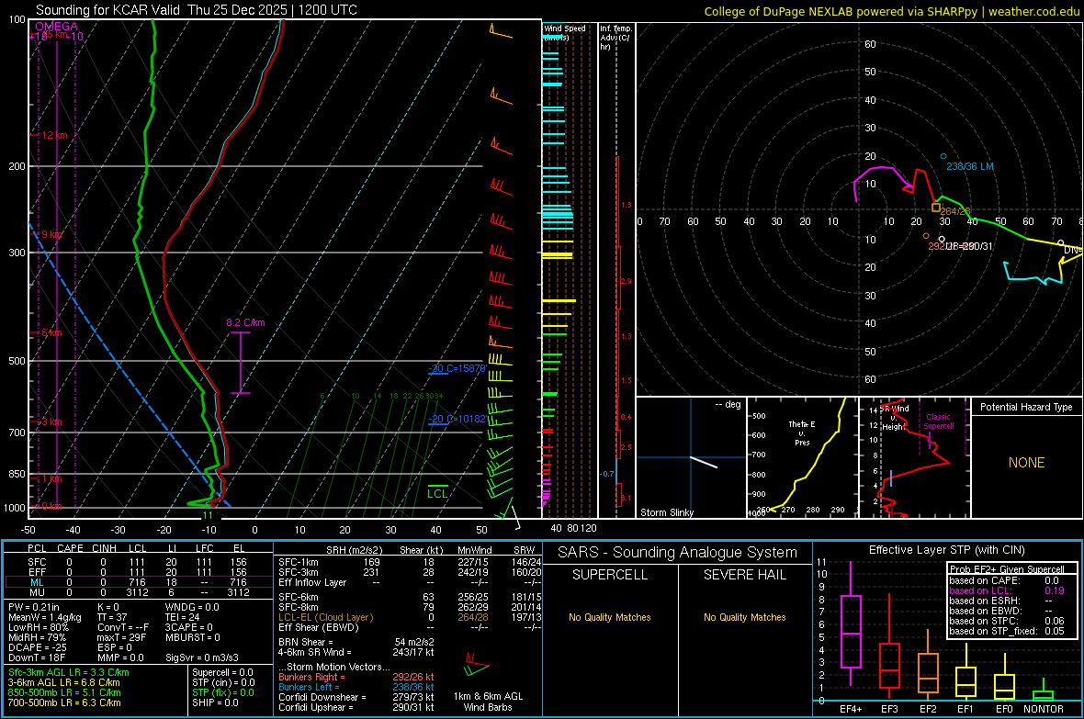Viewport: 1084px width, 719px height.
Task: Click the 1km & 6km wind barbs icon
Action: click(x=477, y=665)
